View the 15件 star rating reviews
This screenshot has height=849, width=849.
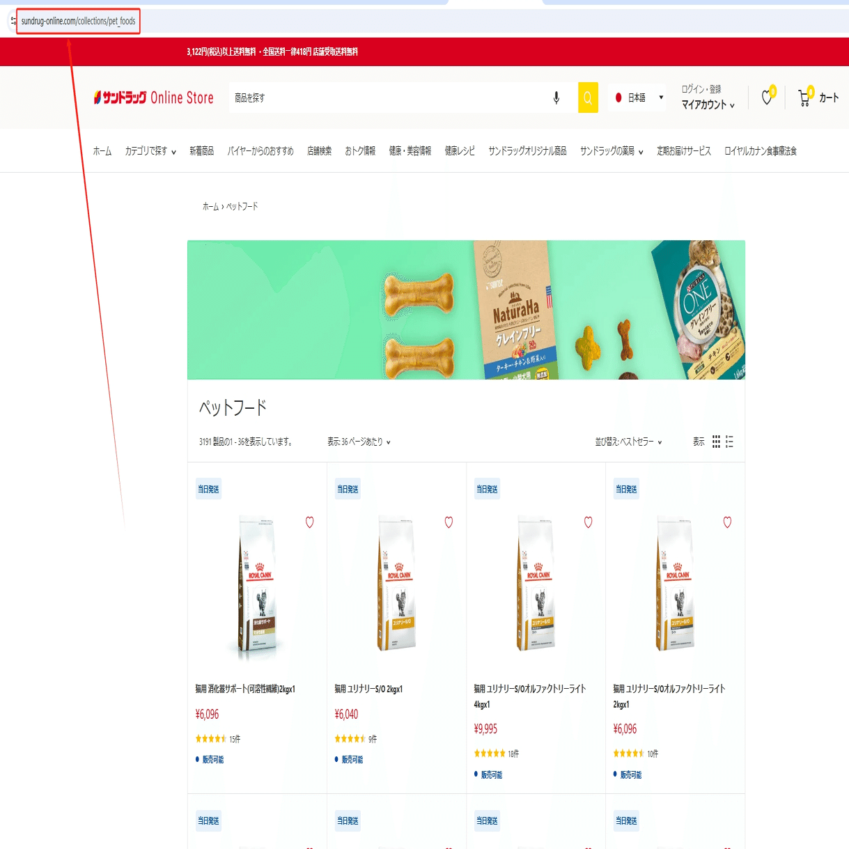pyautogui.click(x=218, y=739)
